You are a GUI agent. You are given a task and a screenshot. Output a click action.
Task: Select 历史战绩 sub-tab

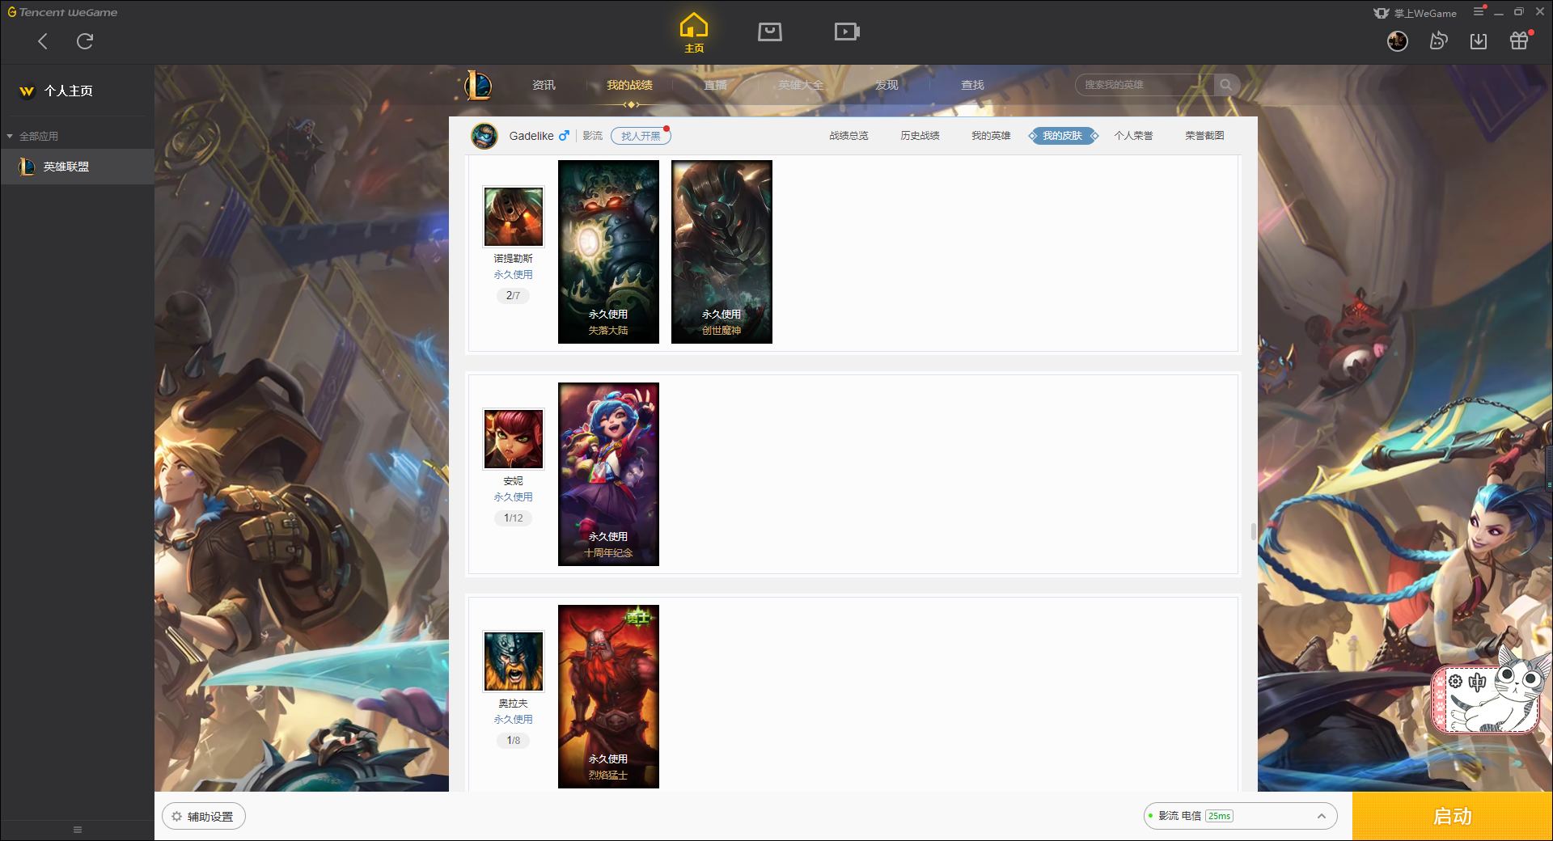920,136
